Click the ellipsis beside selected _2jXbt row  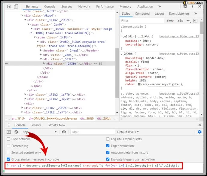[7, 63]
